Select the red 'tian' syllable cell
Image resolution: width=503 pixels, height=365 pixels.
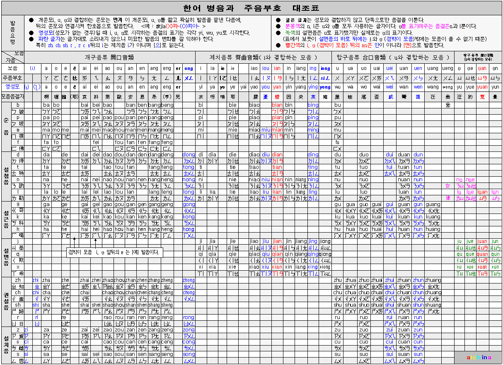point(277,167)
